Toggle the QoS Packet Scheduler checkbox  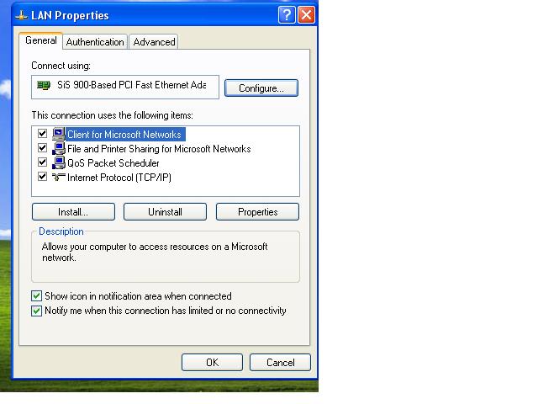[42, 162]
